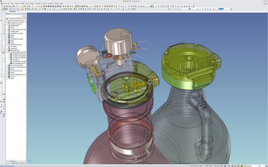This screenshot has height=167, width=268.
Task: Switch to the growler.ics document tab
Action: tap(13, 11)
